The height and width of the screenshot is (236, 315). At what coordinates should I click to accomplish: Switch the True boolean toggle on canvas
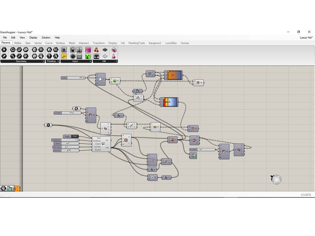75,136
